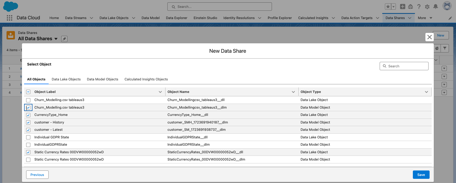
Task: Expand the Object Label column menu
Action: point(160,92)
